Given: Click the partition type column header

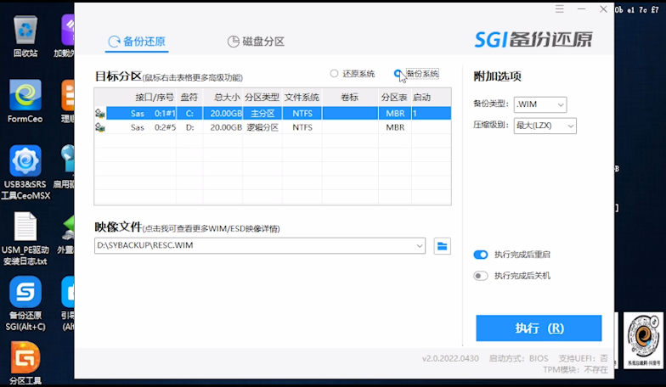Looking at the screenshot, I should [x=262, y=97].
